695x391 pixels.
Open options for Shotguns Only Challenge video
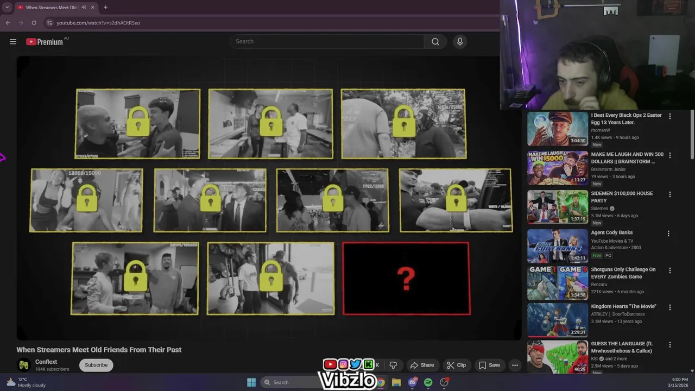tap(669, 270)
